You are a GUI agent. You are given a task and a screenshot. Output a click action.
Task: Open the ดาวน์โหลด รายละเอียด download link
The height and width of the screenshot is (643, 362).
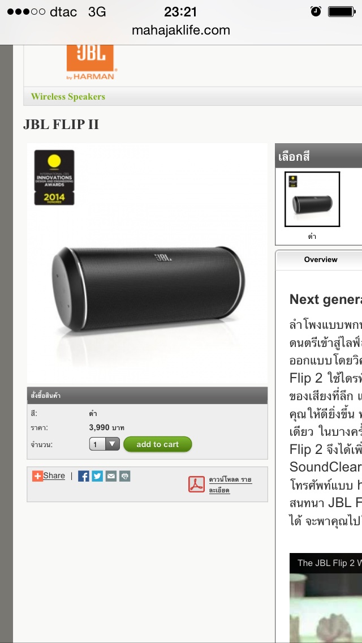click(x=230, y=485)
